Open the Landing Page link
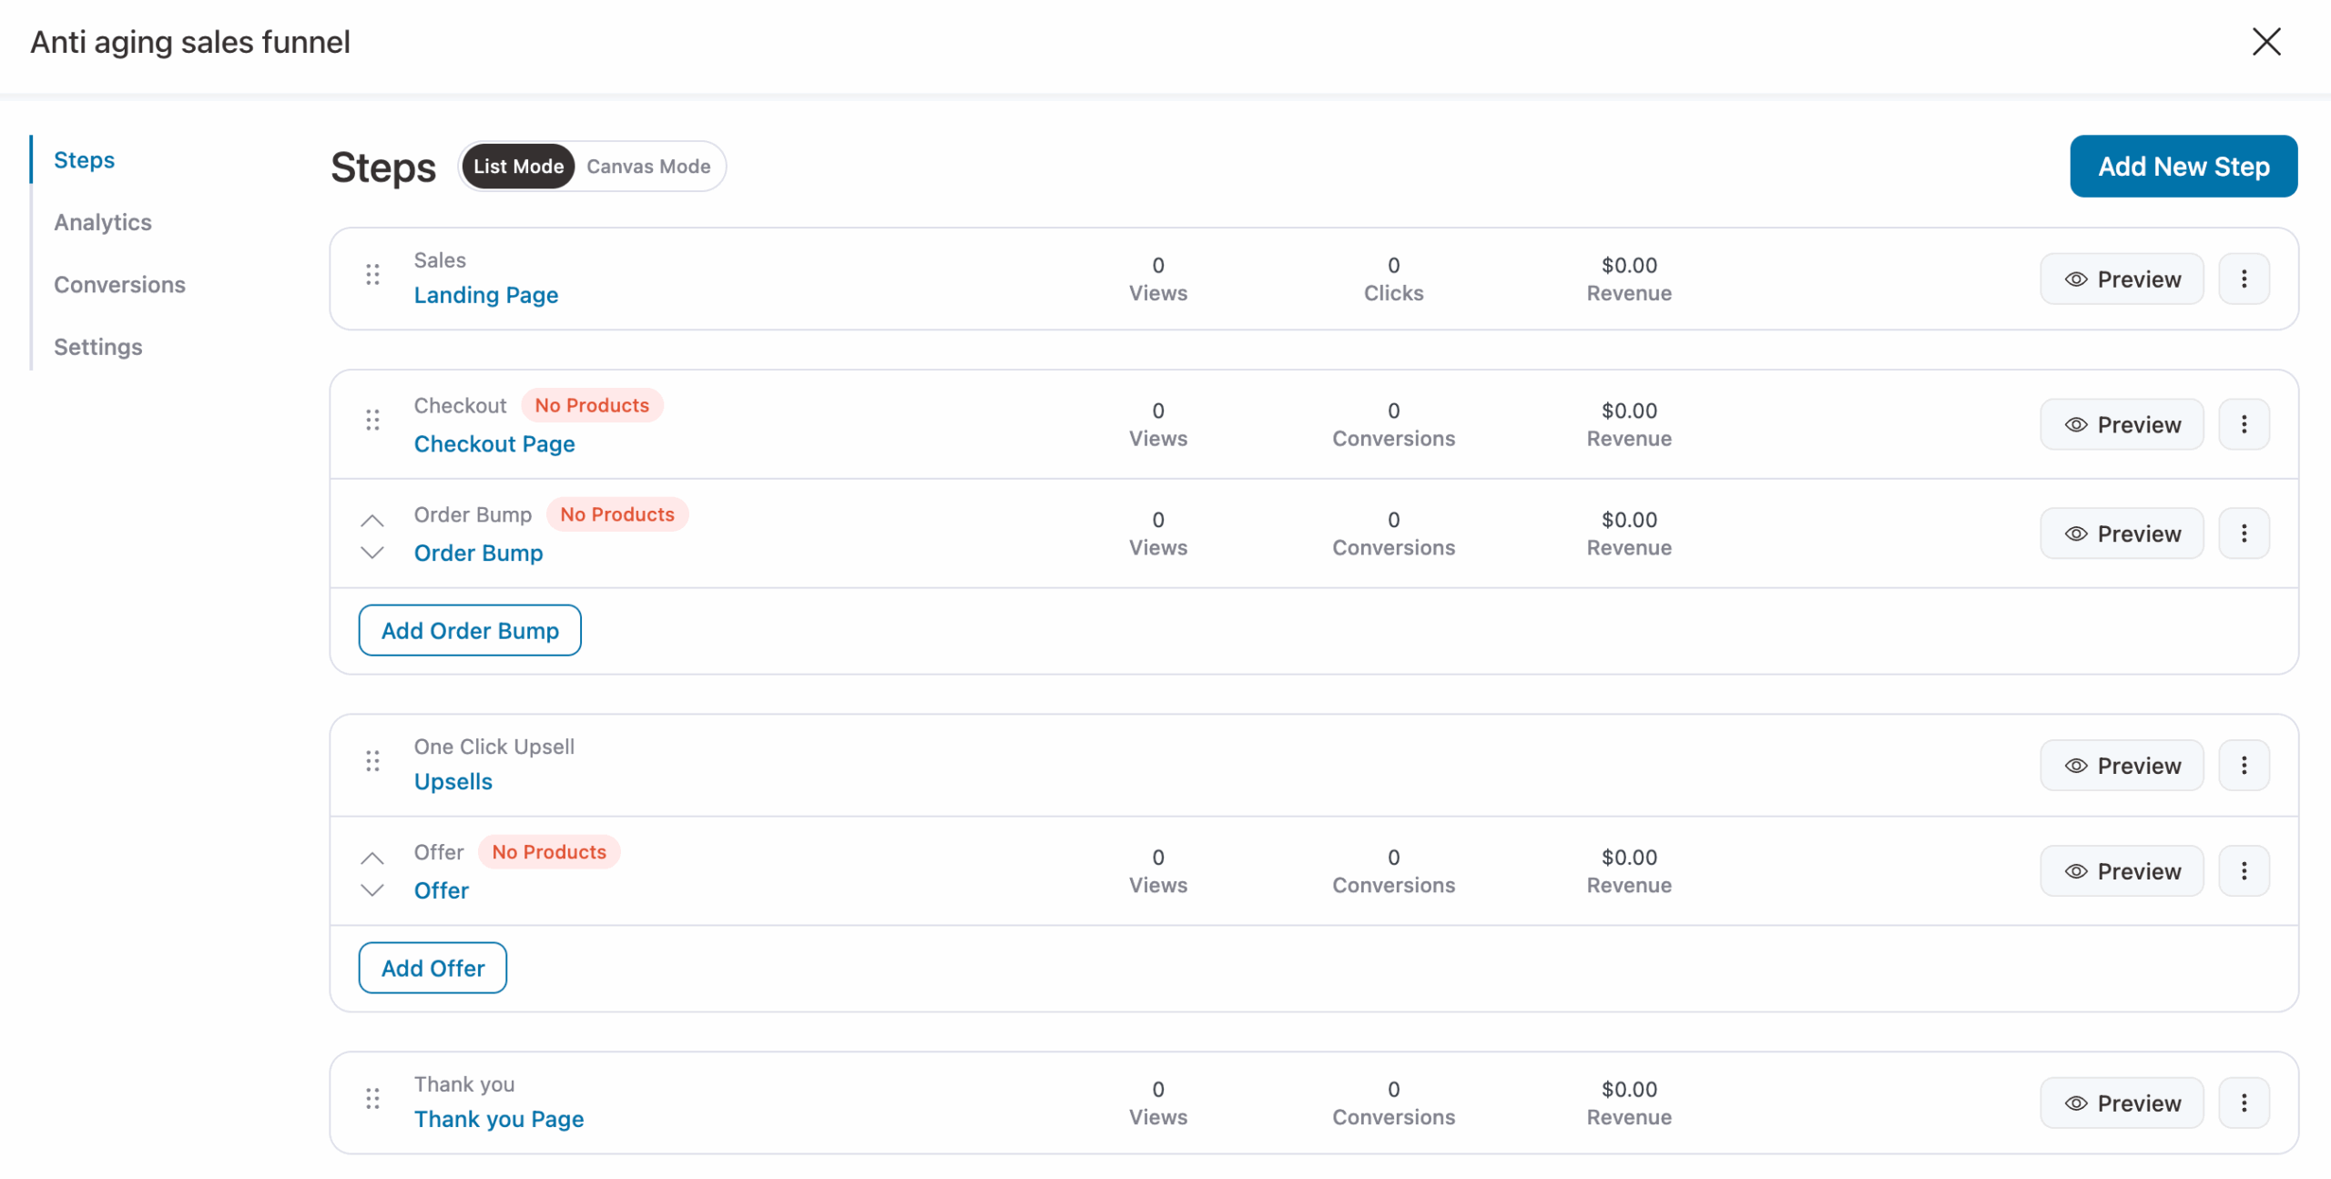 [486, 295]
